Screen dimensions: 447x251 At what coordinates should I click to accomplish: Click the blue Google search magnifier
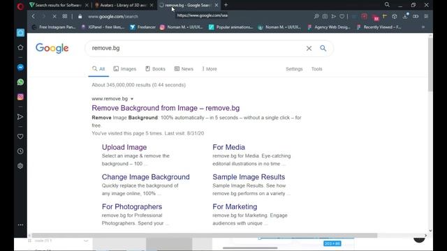[x=323, y=48]
